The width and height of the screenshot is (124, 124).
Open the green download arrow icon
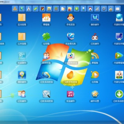tap(119, 94)
